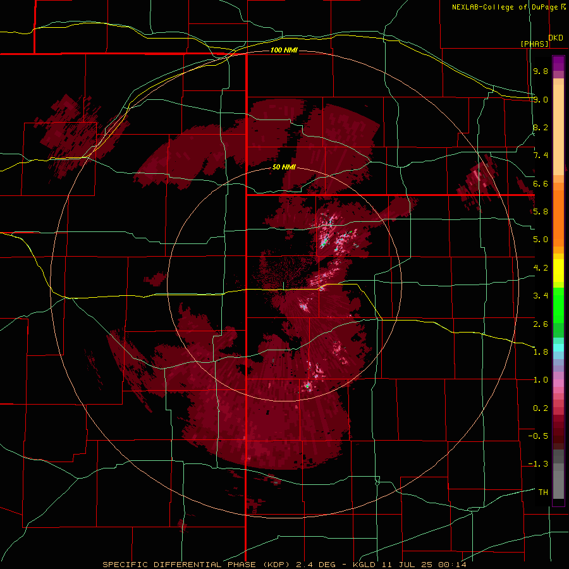Click the yellow segment of the color bar
Screen dimensions: 569x569
click(558, 271)
